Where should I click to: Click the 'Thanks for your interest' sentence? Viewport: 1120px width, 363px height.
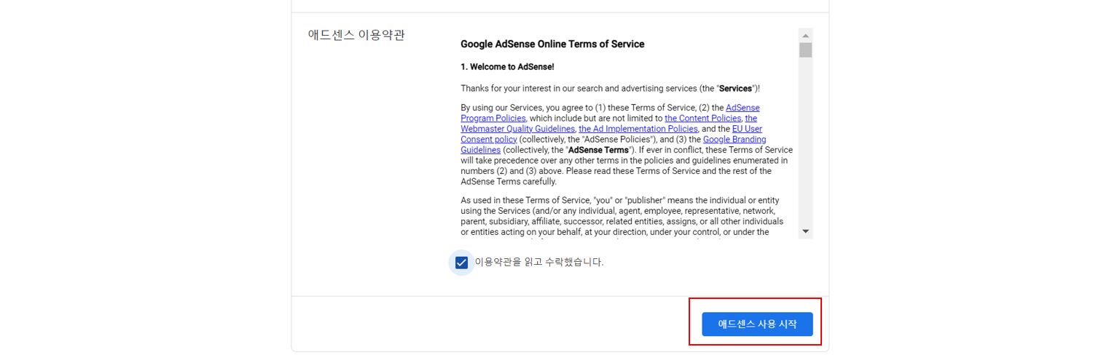pyautogui.click(x=610, y=88)
